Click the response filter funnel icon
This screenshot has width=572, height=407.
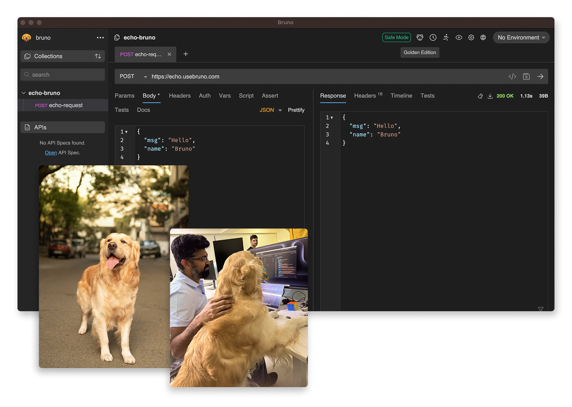[x=541, y=309]
